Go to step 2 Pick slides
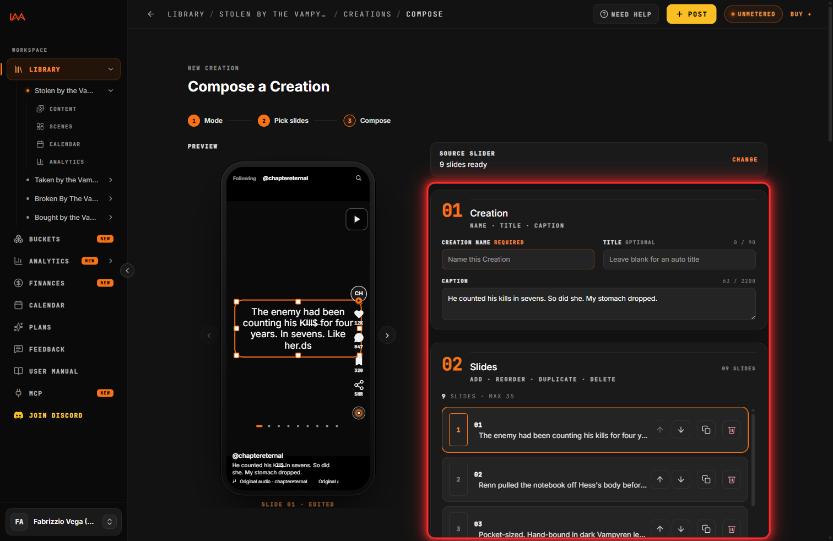The image size is (833, 541). tap(283, 121)
